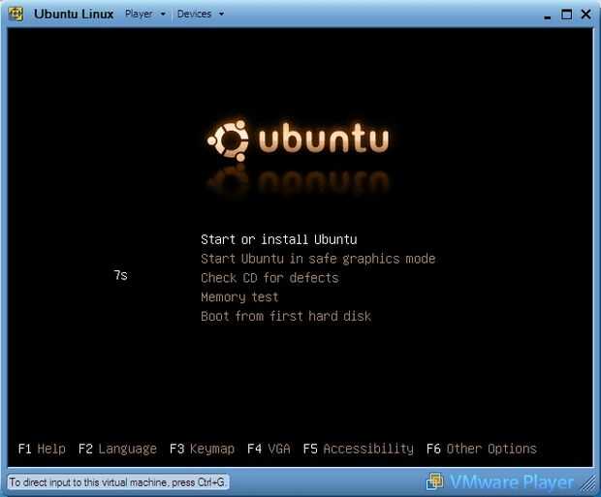Close the VMware Player window

pos(585,15)
